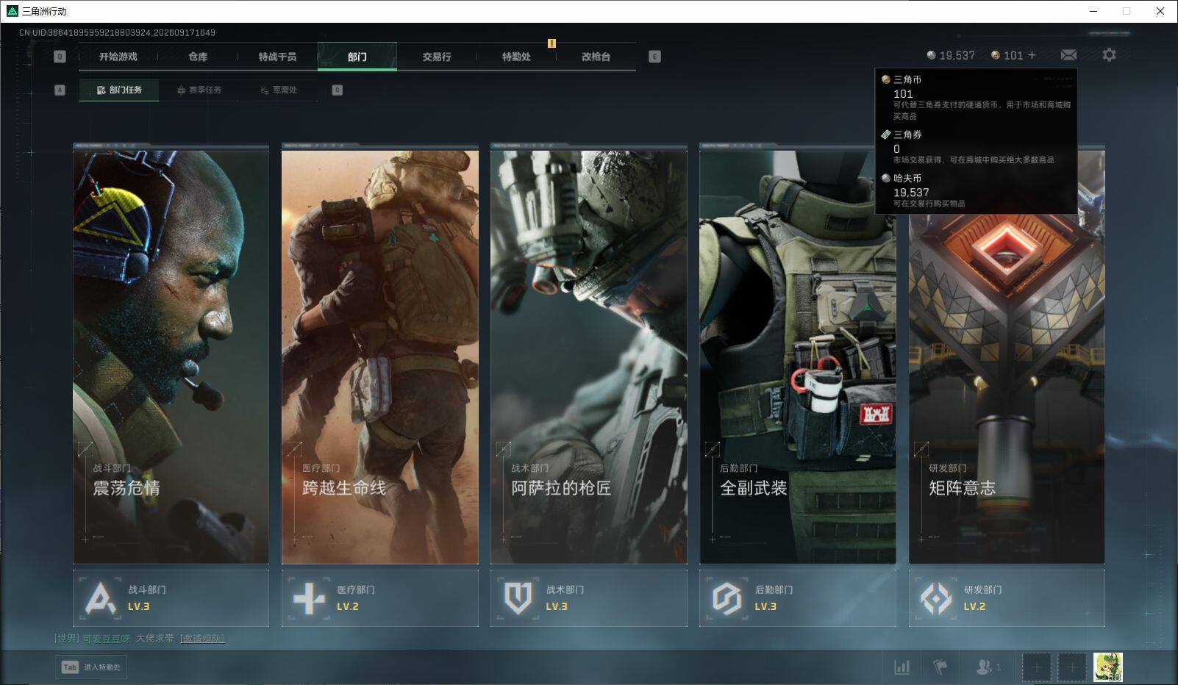Click the 后勤部门 LV.3 level panel
Image resolution: width=1178 pixels, height=685 pixels.
[798, 598]
